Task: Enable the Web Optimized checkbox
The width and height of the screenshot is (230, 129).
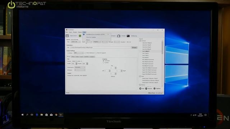Action: tap(85, 53)
